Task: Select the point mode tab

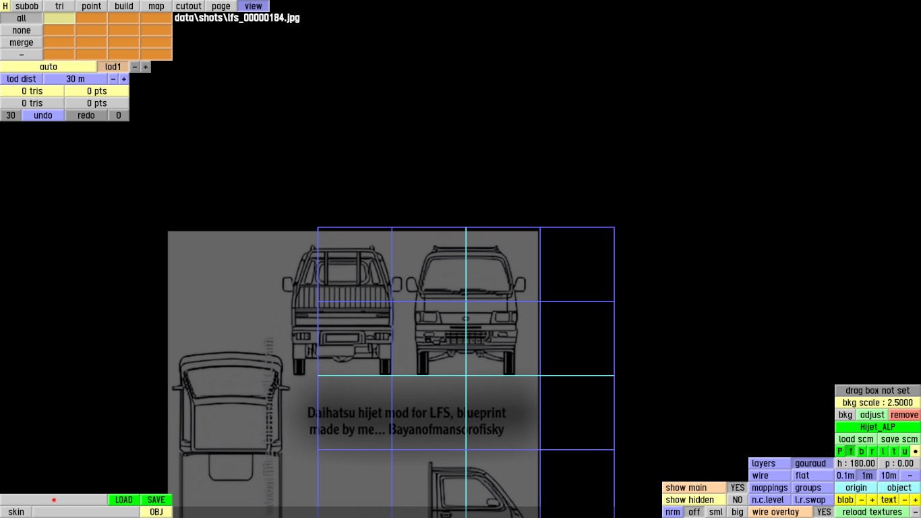Action: pyautogui.click(x=92, y=6)
